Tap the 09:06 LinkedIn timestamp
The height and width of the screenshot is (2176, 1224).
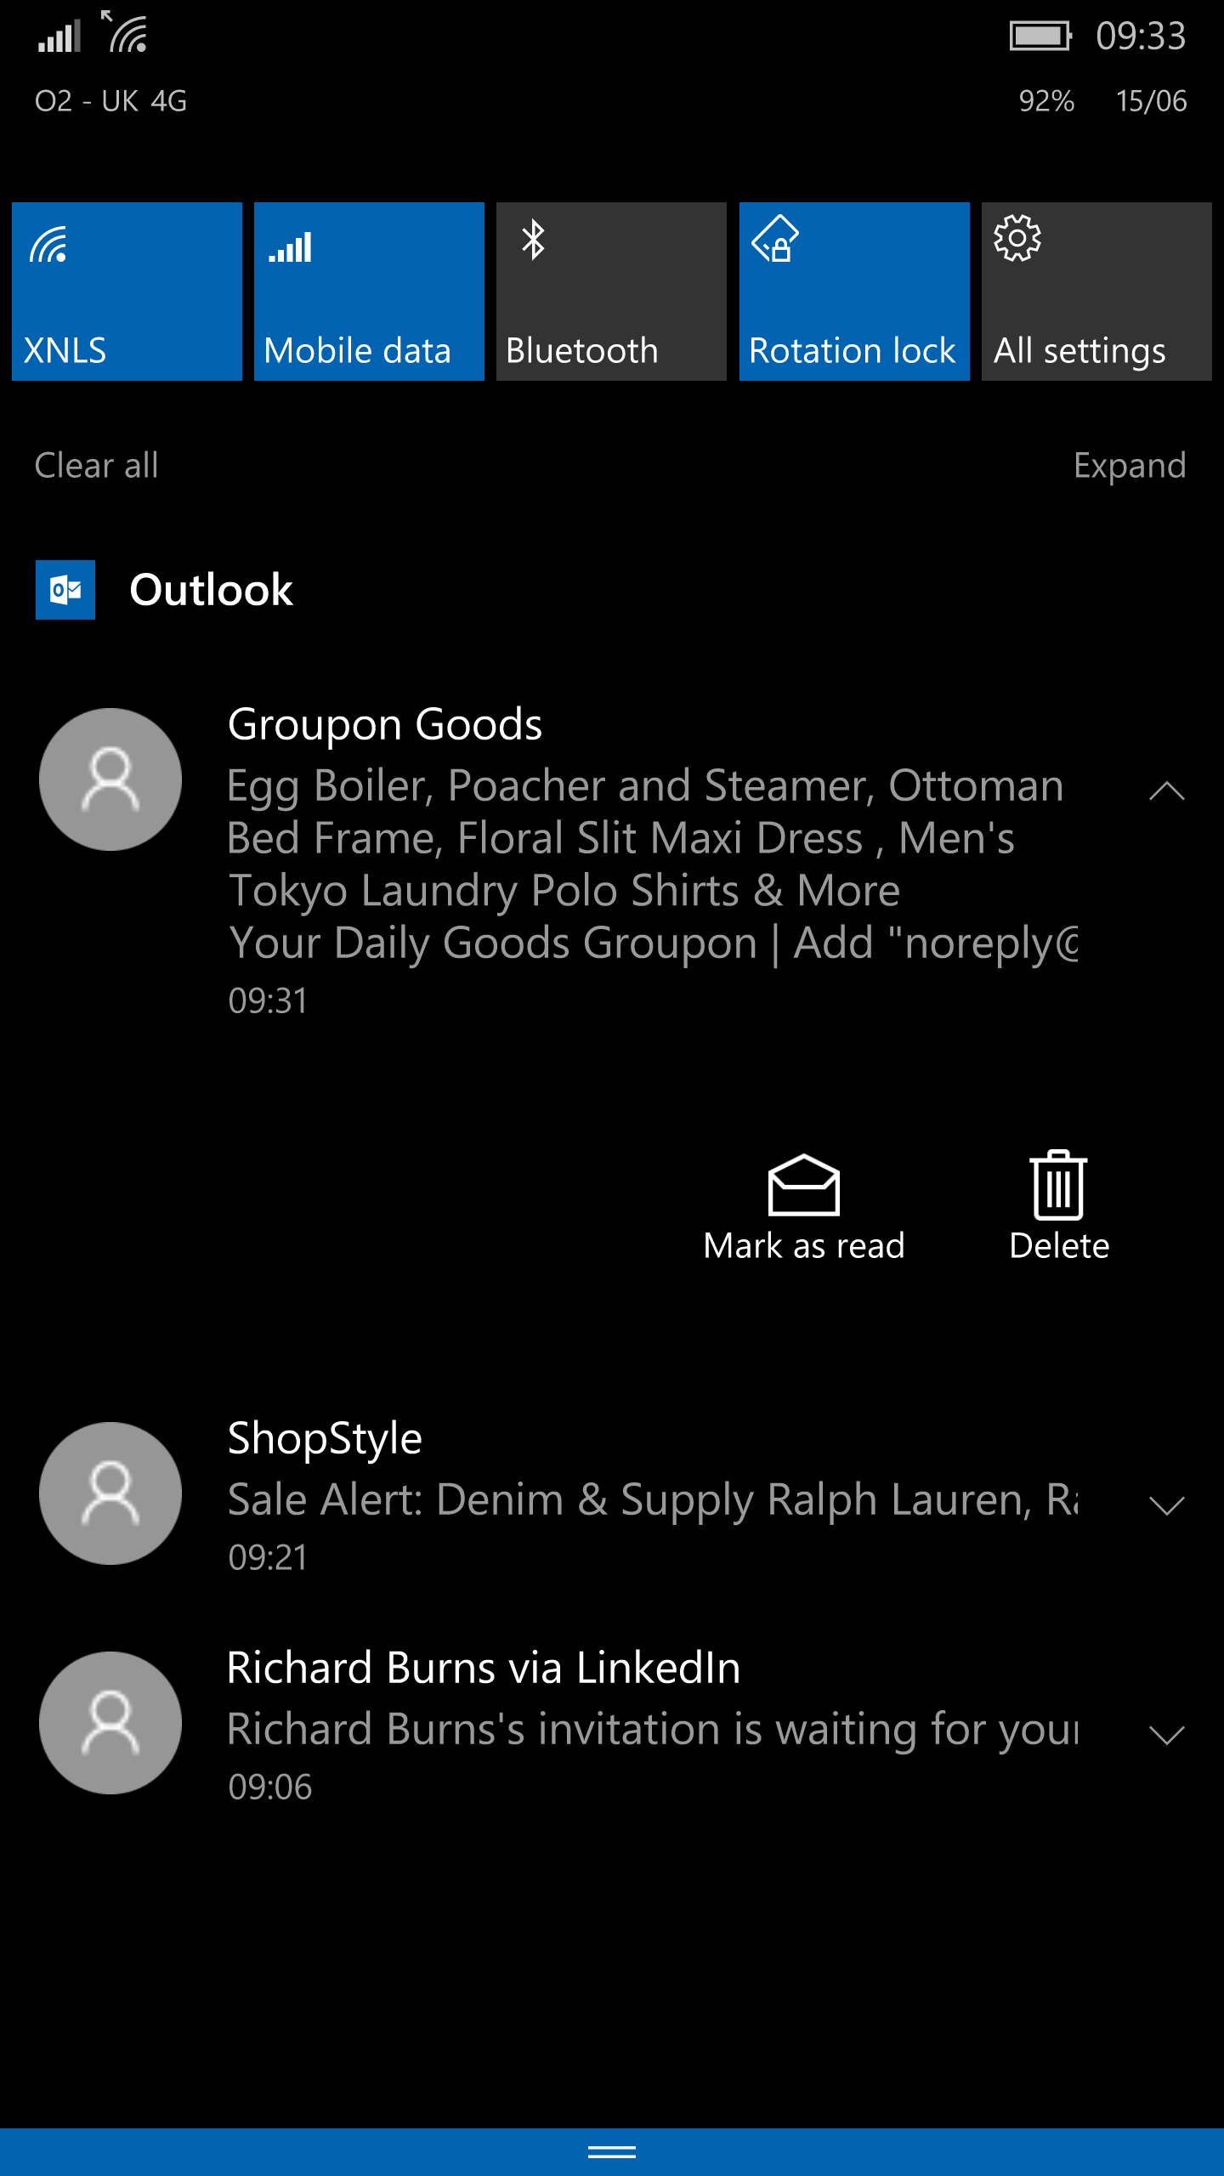tap(269, 1788)
